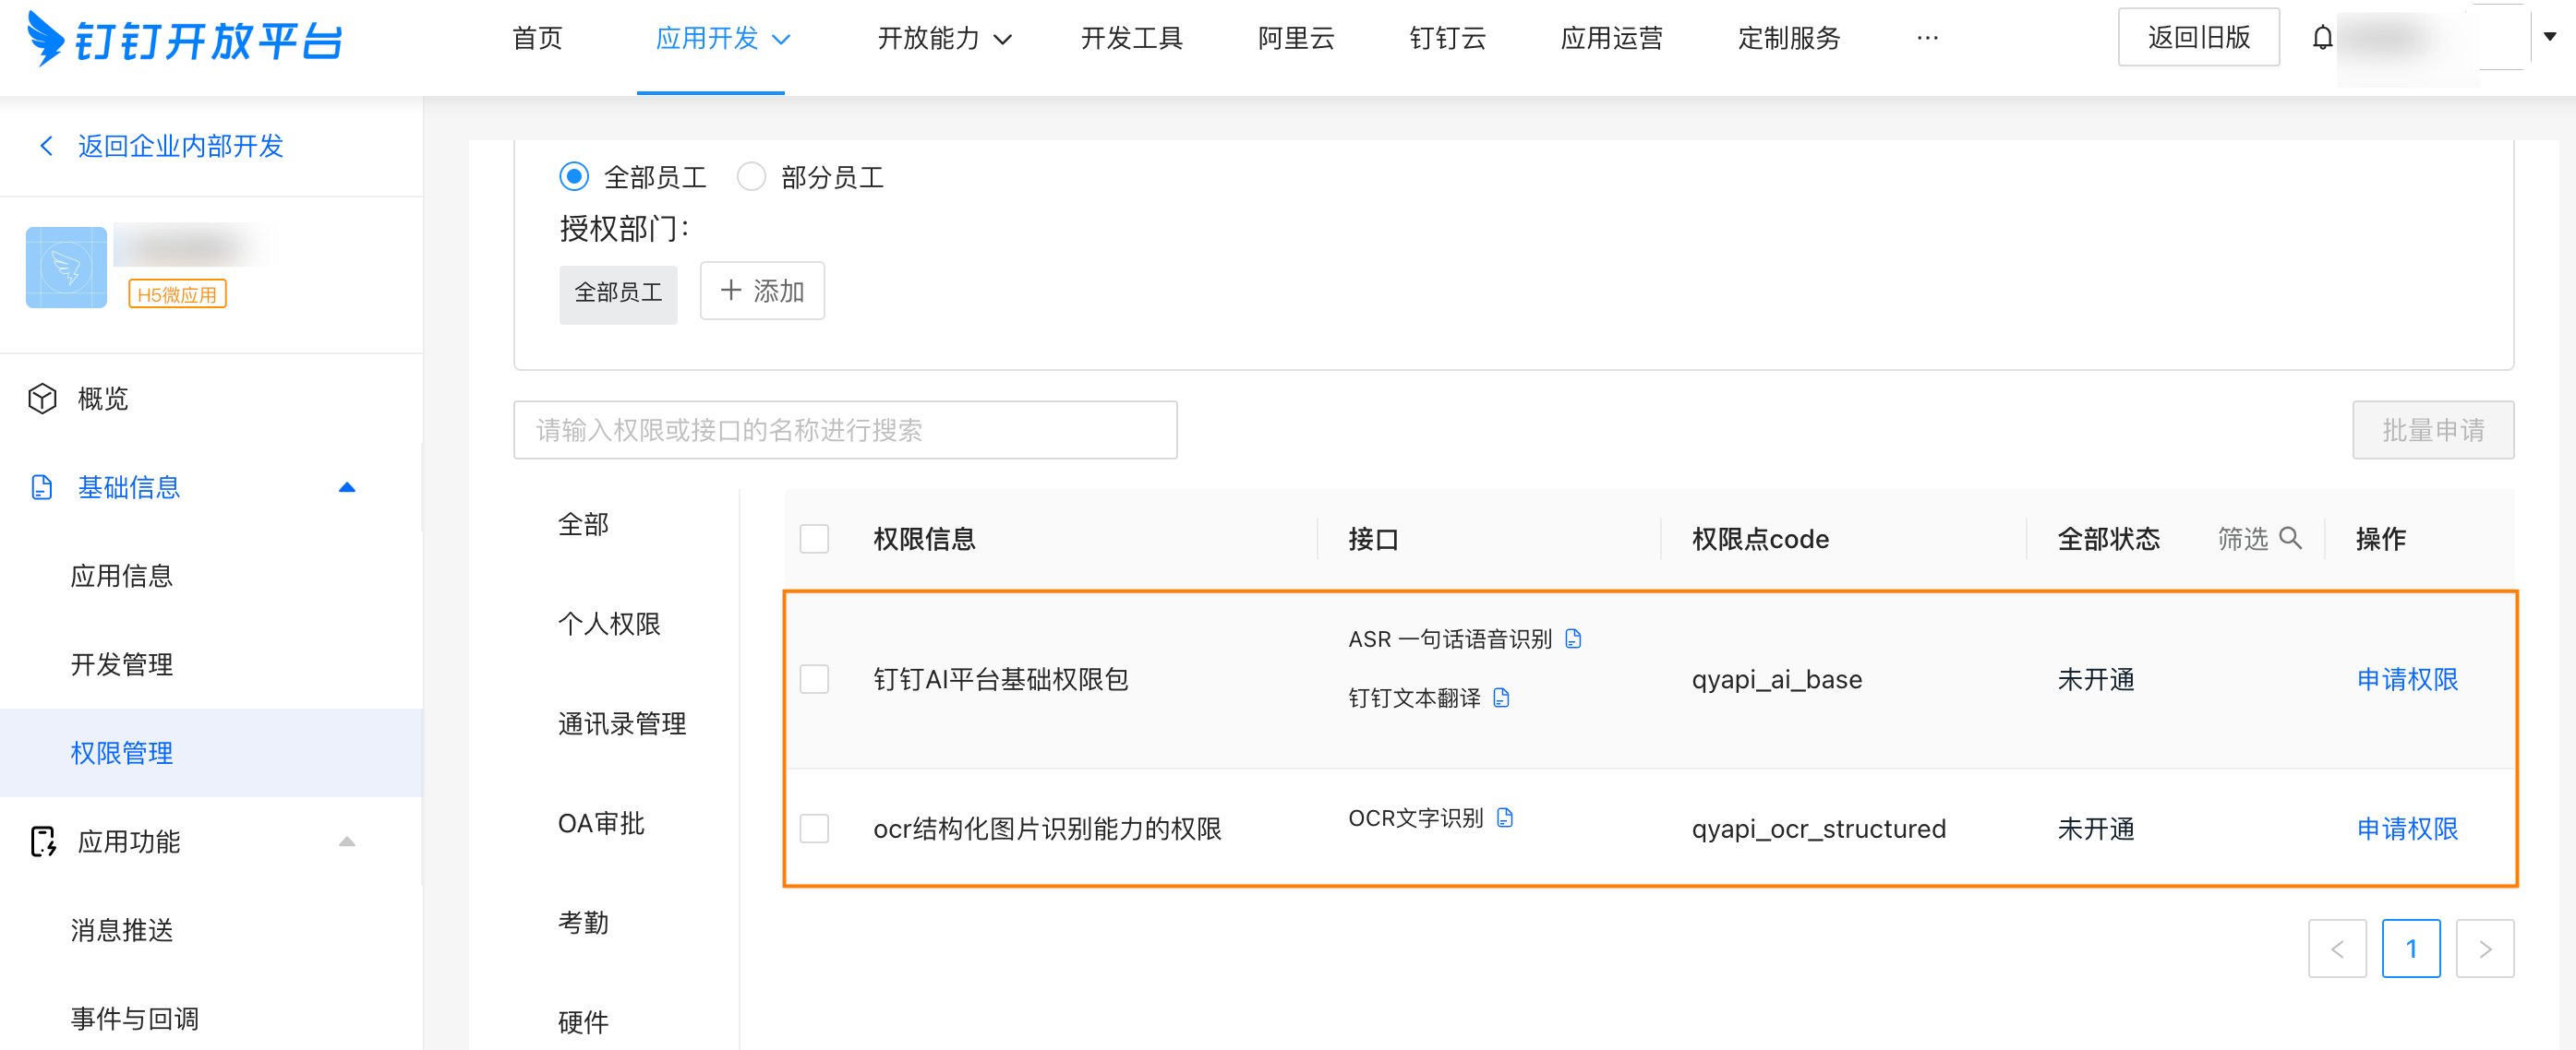Collapse the 基础信息 section arrow
This screenshot has width=2576, height=1050.
click(x=347, y=487)
